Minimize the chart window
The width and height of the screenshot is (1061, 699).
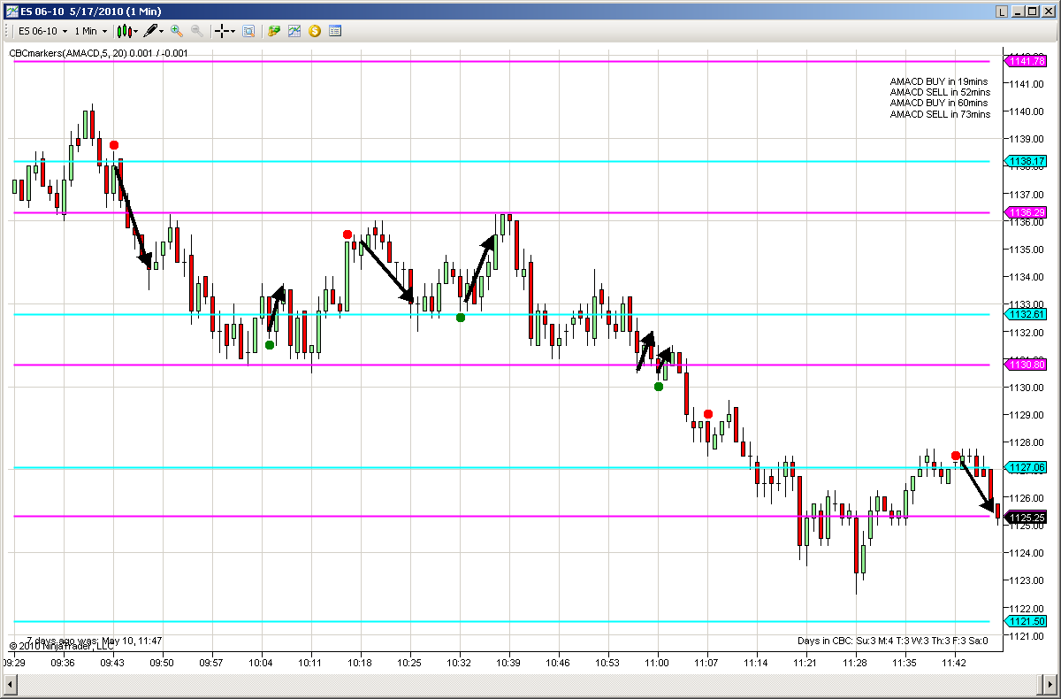1017,12
